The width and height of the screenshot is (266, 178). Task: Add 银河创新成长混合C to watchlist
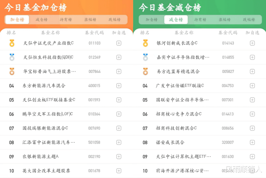(x=252, y=43)
